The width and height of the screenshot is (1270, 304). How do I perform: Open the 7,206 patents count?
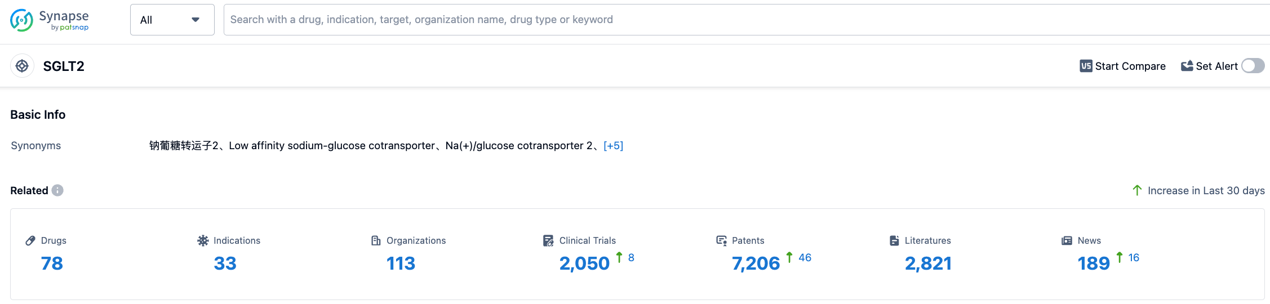point(756,263)
